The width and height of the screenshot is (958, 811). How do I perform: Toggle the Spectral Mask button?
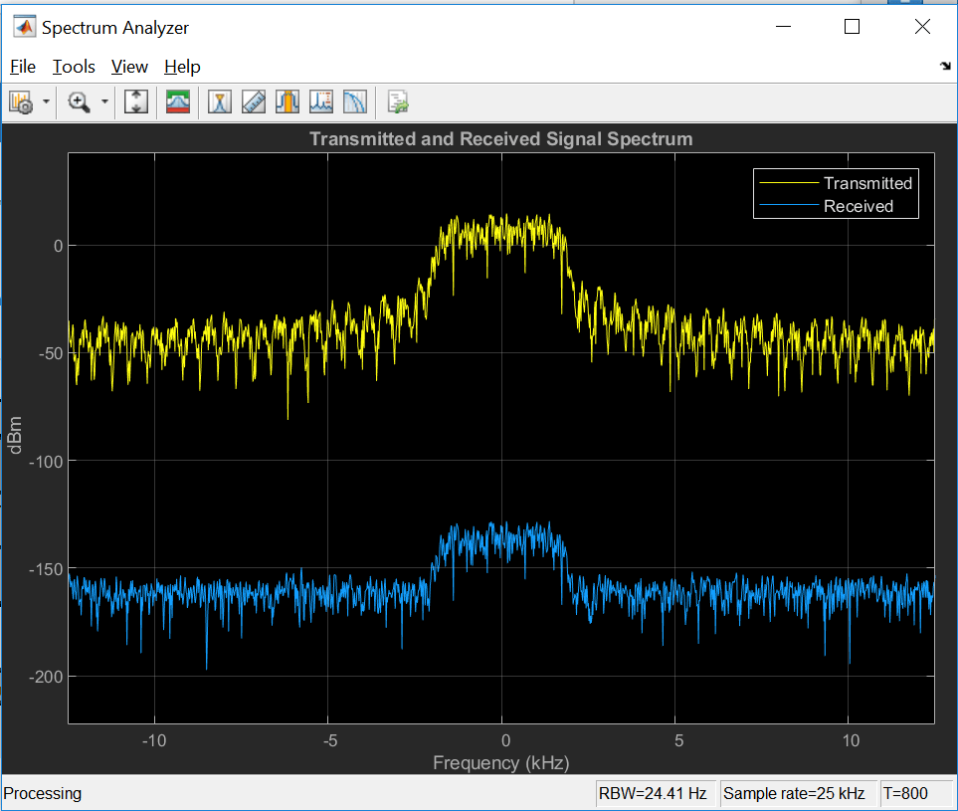[178, 102]
